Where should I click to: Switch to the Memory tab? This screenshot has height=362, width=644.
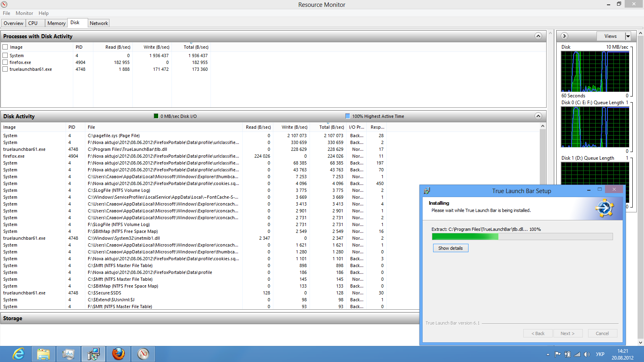tap(56, 23)
